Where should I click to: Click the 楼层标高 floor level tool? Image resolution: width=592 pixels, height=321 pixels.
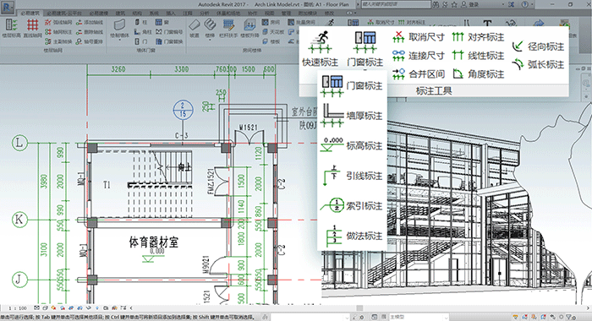[12, 28]
